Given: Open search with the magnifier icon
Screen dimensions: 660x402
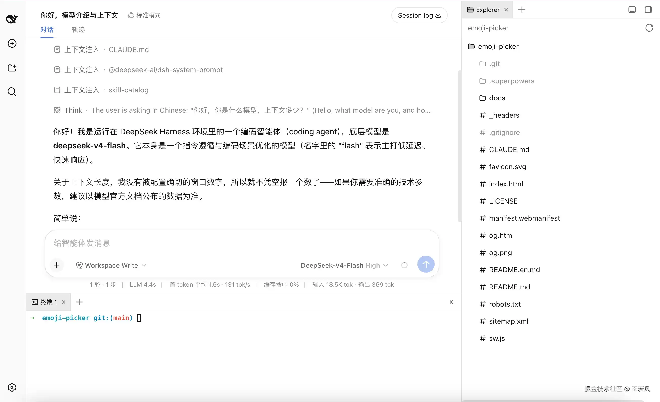Looking at the screenshot, I should pyautogui.click(x=12, y=92).
